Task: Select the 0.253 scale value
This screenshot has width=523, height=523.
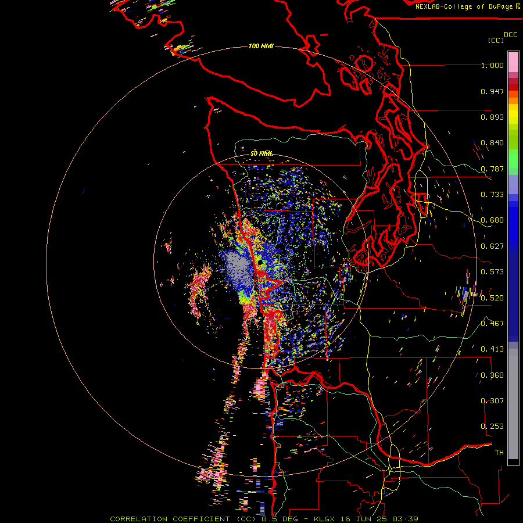Action: 492,427
